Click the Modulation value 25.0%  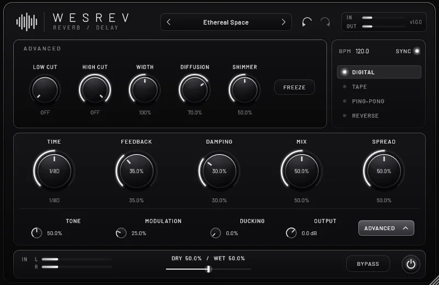point(139,233)
